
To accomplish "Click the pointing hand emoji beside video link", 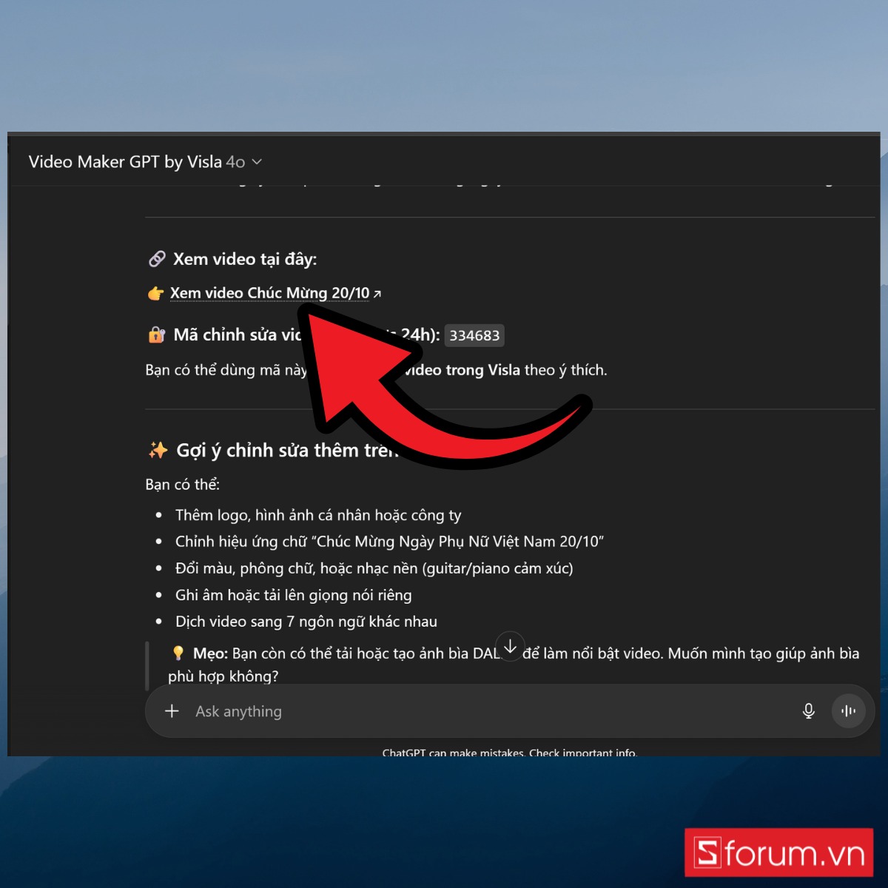I will coord(155,294).
